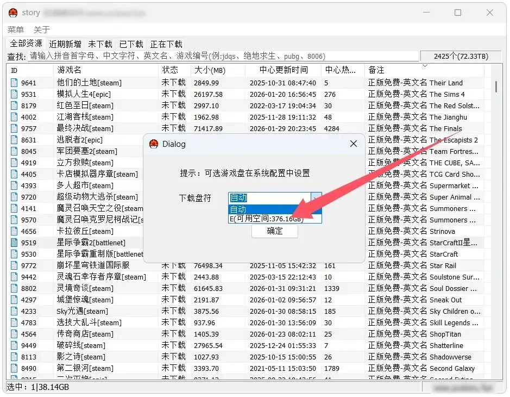Select the 影之诗[steam] row

(x=245, y=357)
